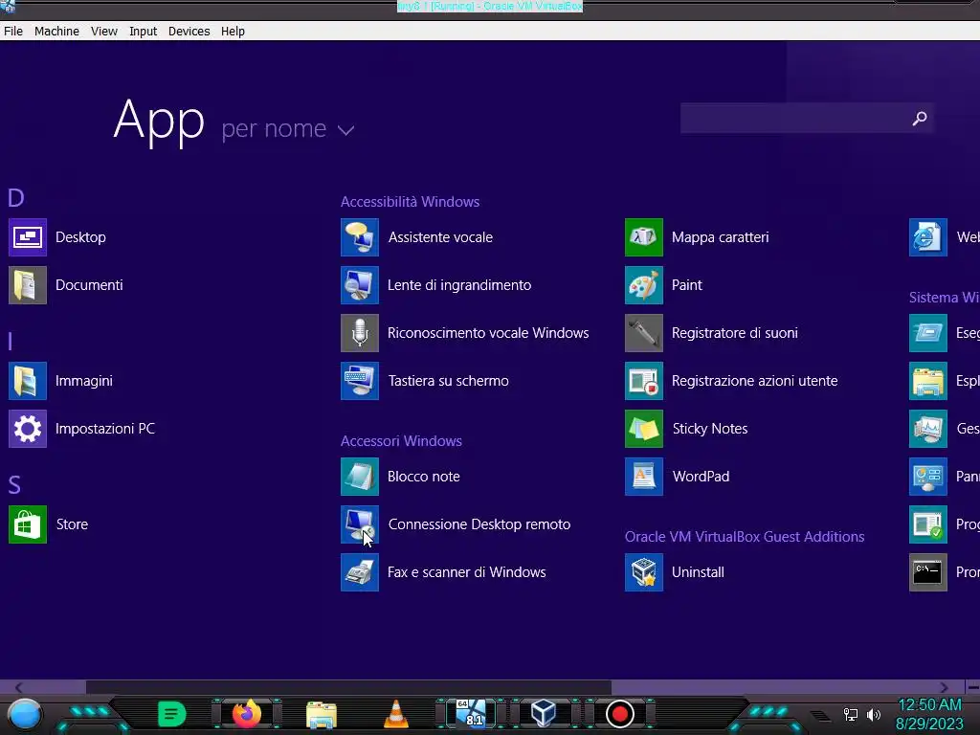Click the 'Paint' label text

[687, 285]
